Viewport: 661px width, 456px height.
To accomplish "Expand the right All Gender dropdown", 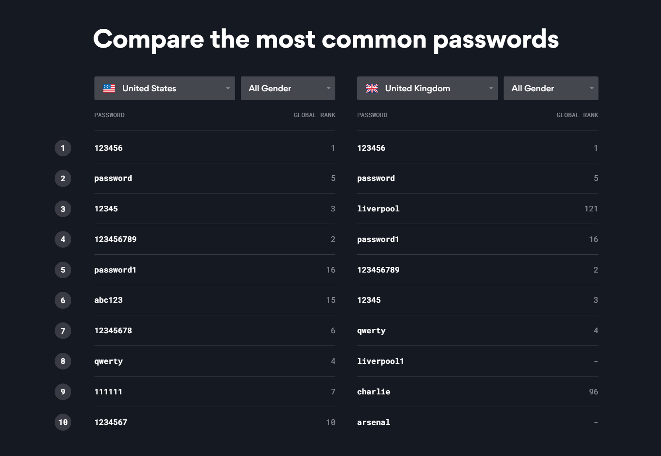I will coord(551,88).
